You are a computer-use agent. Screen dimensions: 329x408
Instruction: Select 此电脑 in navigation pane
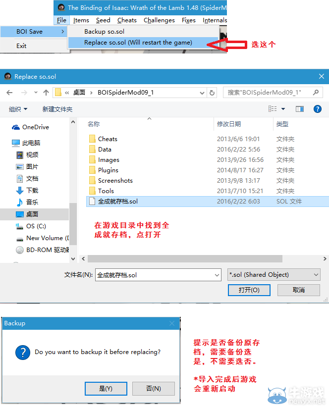26,143
